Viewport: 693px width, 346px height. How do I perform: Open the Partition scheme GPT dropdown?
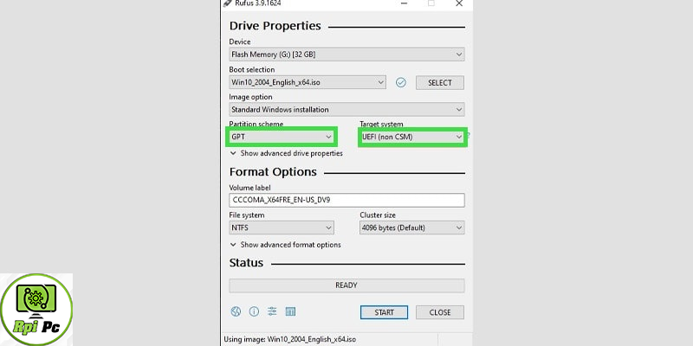[282, 137]
